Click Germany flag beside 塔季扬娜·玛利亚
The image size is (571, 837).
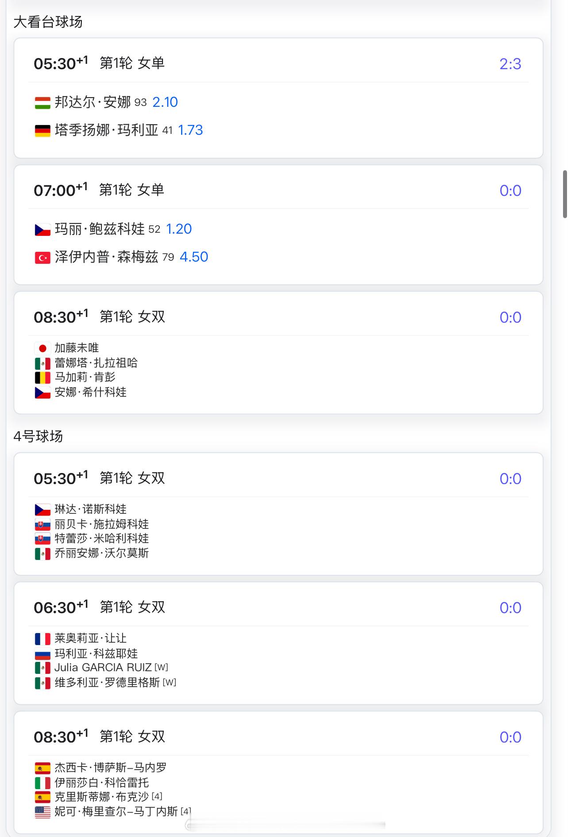click(42, 131)
